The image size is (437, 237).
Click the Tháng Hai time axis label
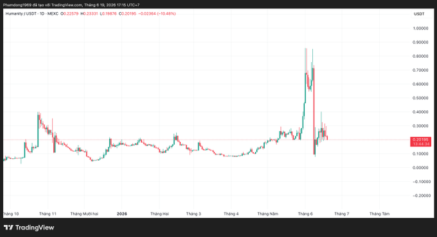[159, 214]
